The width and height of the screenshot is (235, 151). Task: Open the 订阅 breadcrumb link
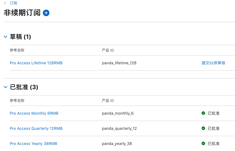tap(13, 3)
